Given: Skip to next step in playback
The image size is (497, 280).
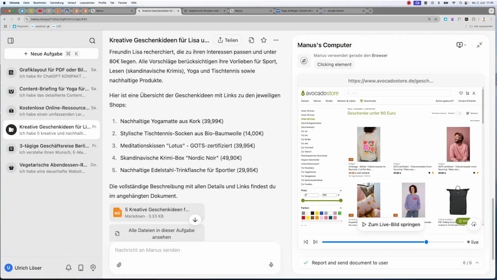Looking at the screenshot, I should point(315,242).
